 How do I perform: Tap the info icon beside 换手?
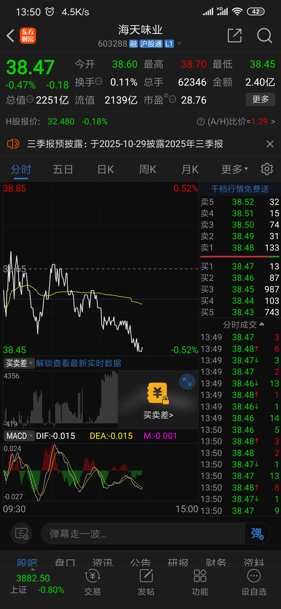coord(99,81)
